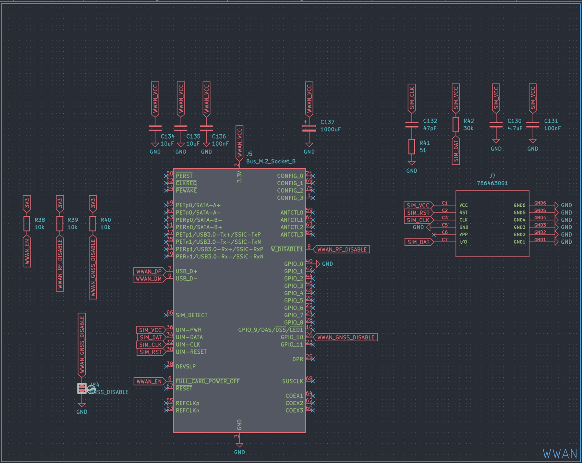This screenshot has width=582, height=463.
Task: Click the WWAN_DM global label at USB_D-
Action: point(149,279)
